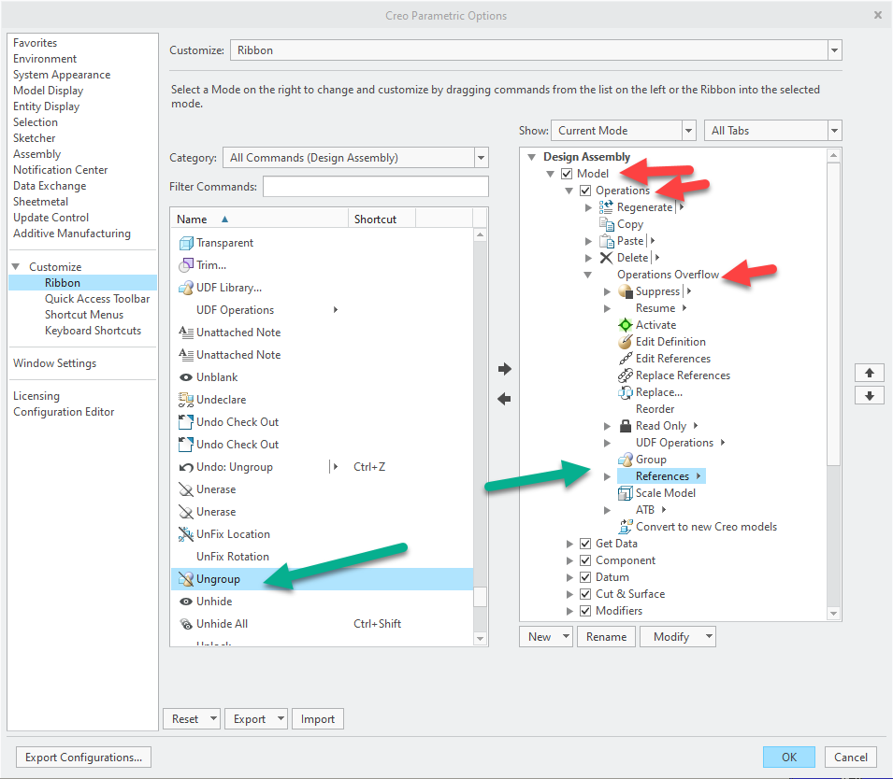The width and height of the screenshot is (893, 779).
Task: Open the New button dropdown arrow
Action: [x=566, y=636]
